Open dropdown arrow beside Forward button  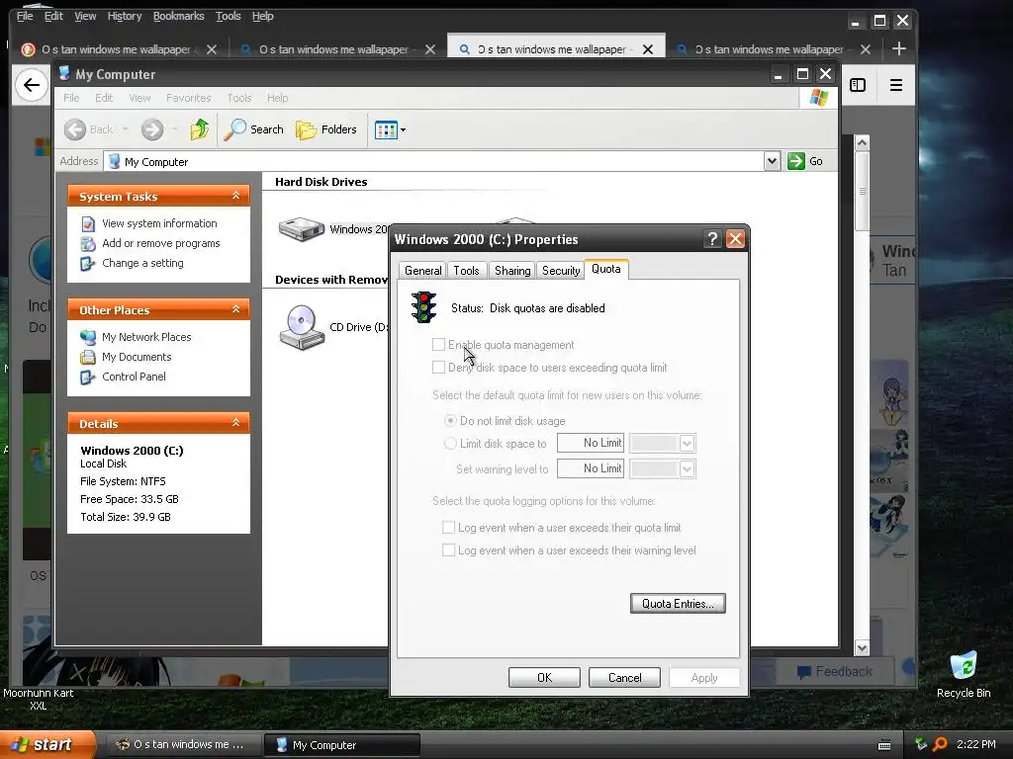[174, 129]
